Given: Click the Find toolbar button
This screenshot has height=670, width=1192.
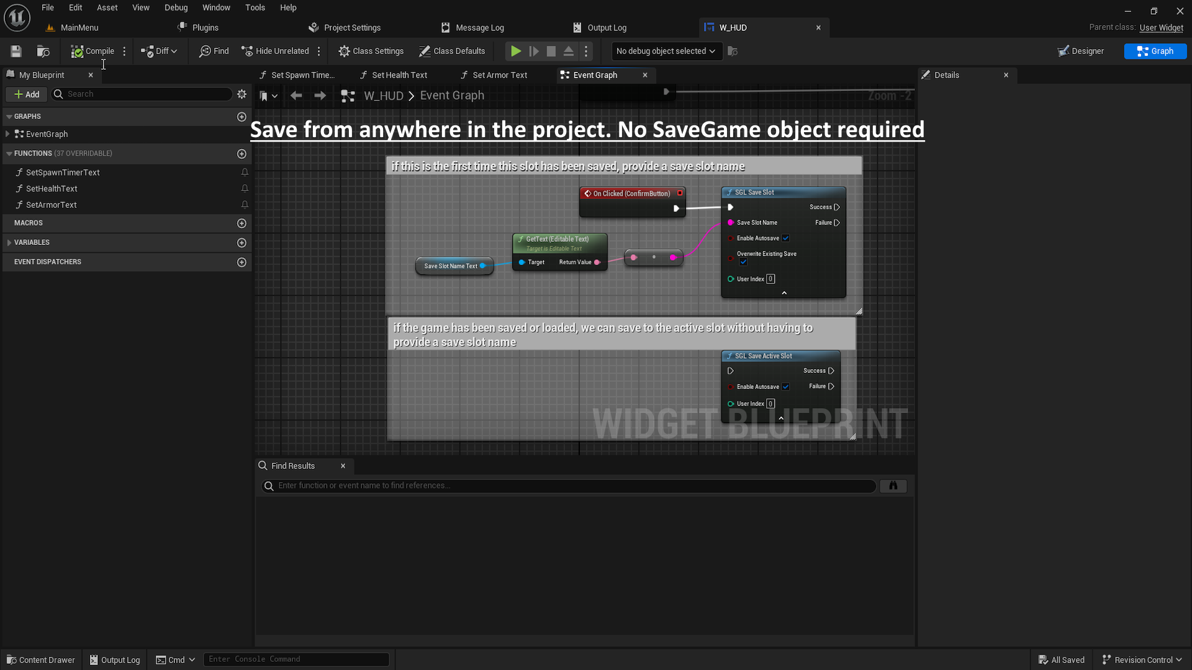Looking at the screenshot, I should point(214,51).
